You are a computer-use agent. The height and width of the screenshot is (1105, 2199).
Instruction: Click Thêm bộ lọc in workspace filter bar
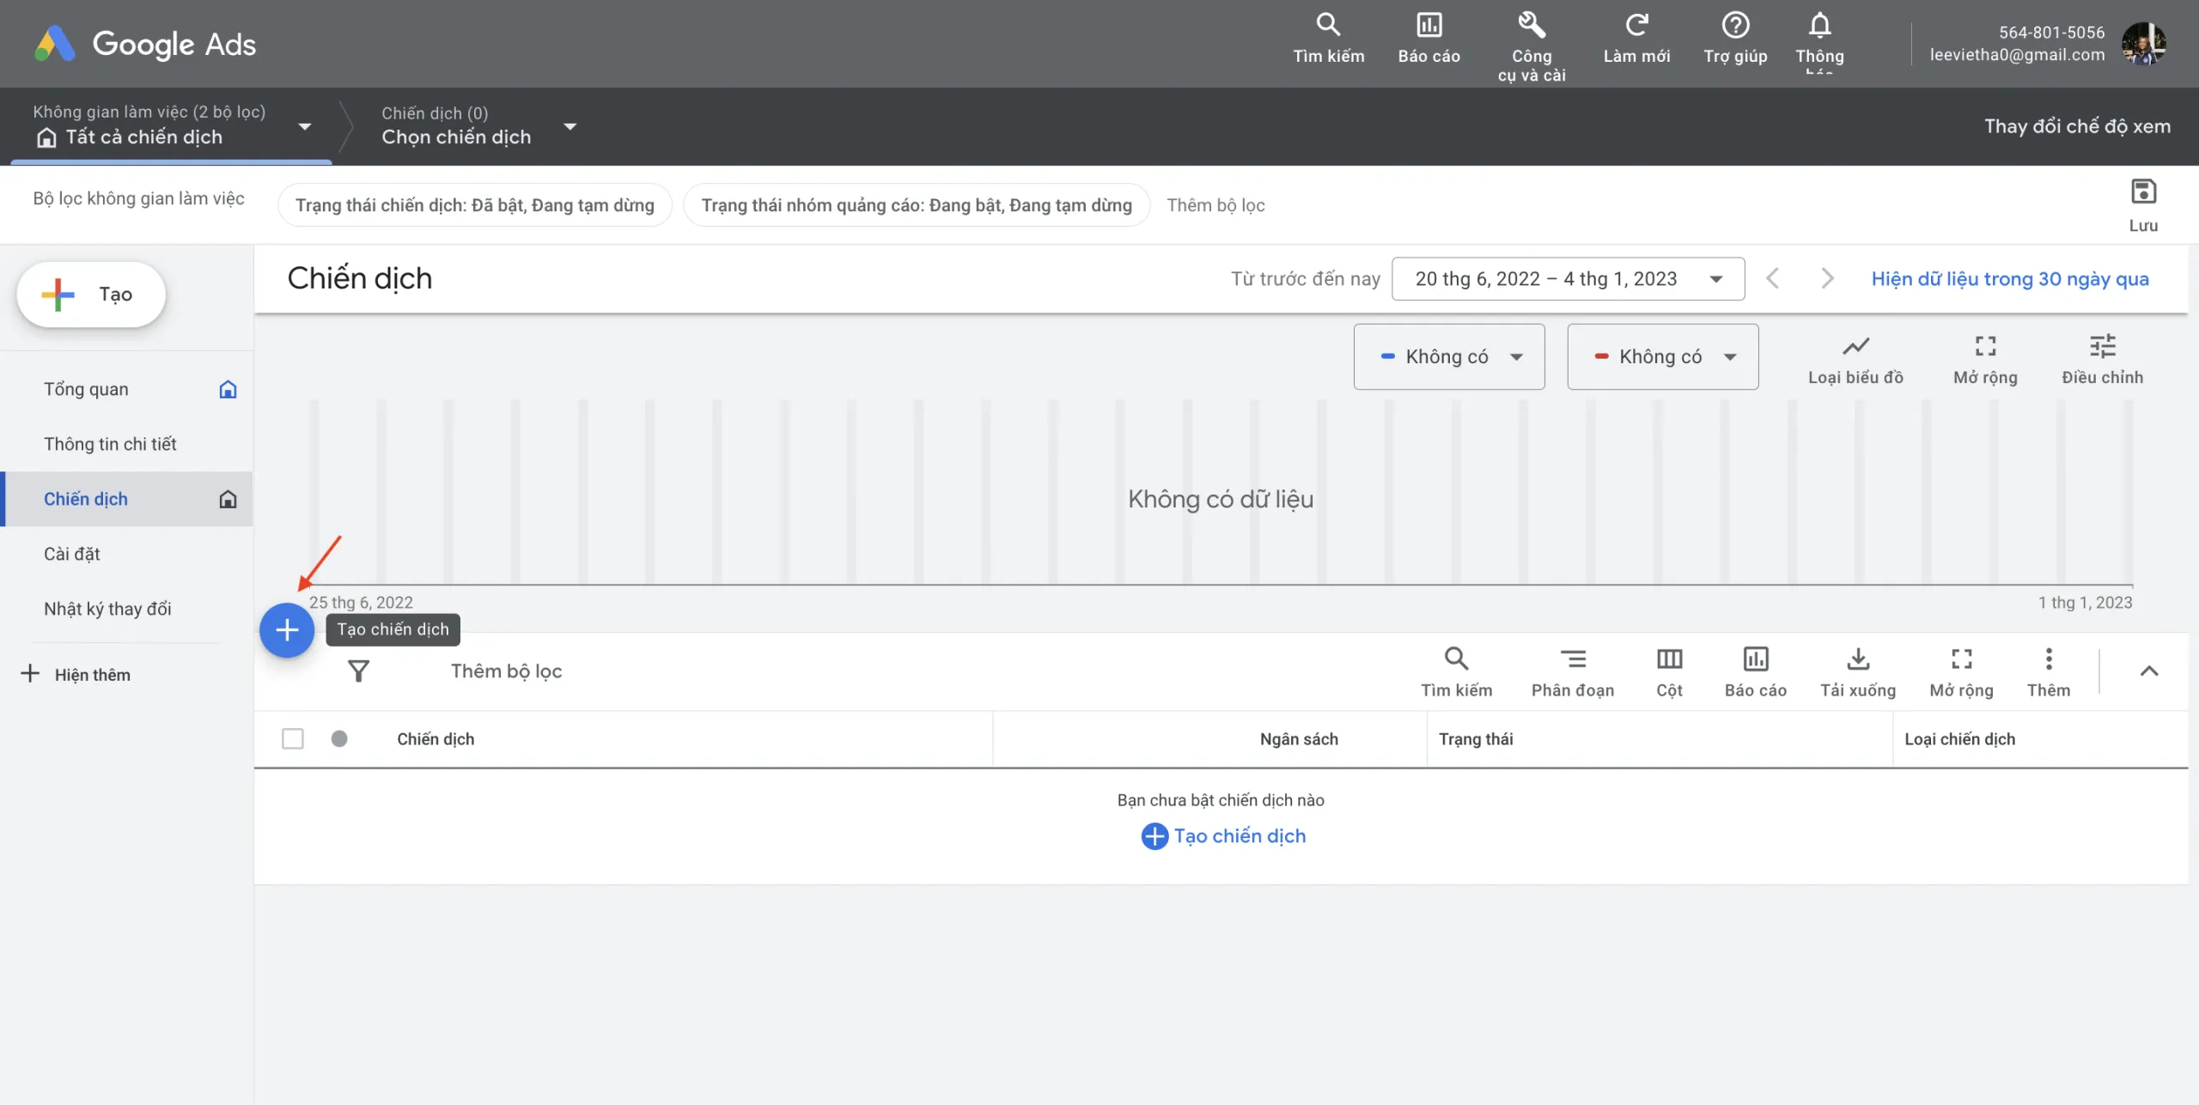coord(1215,205)
